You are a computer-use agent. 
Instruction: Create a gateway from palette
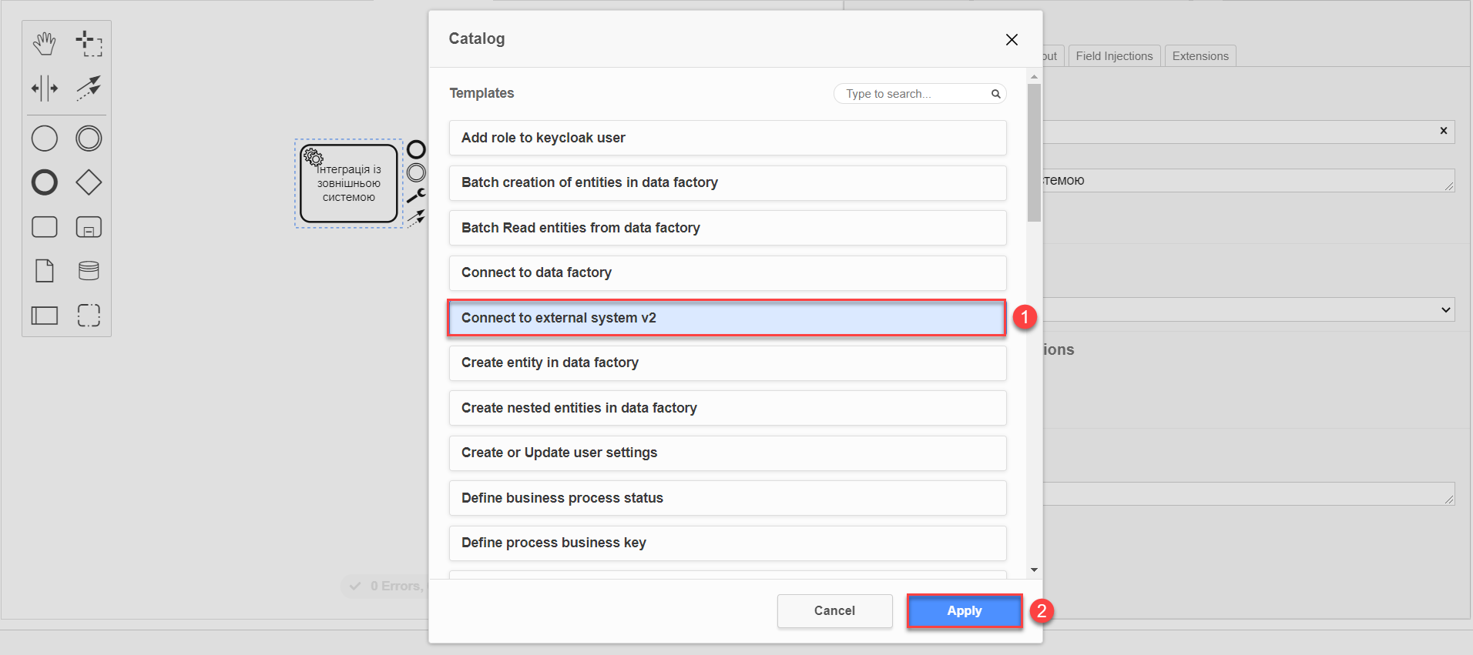coord(89,182)
